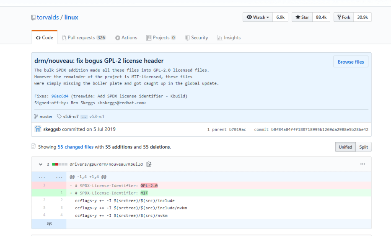The height and width of the screenshot is (236, 391).
Task: Click the tag icon before v5.6-rc7
Action: 59,116
